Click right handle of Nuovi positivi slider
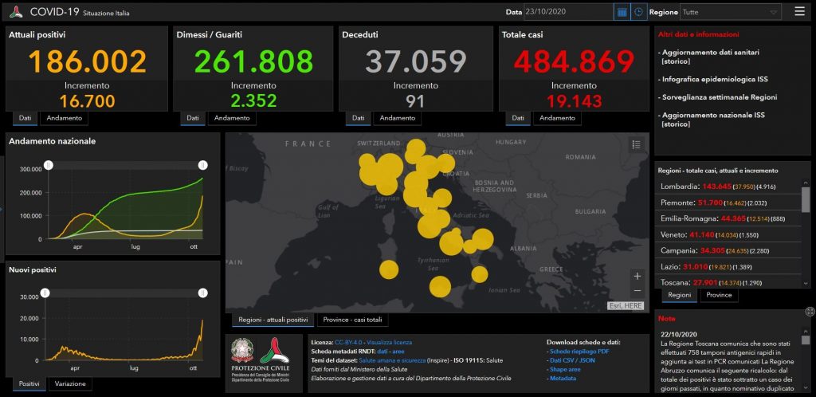The image size is (816, 397). tap(202, 293)
